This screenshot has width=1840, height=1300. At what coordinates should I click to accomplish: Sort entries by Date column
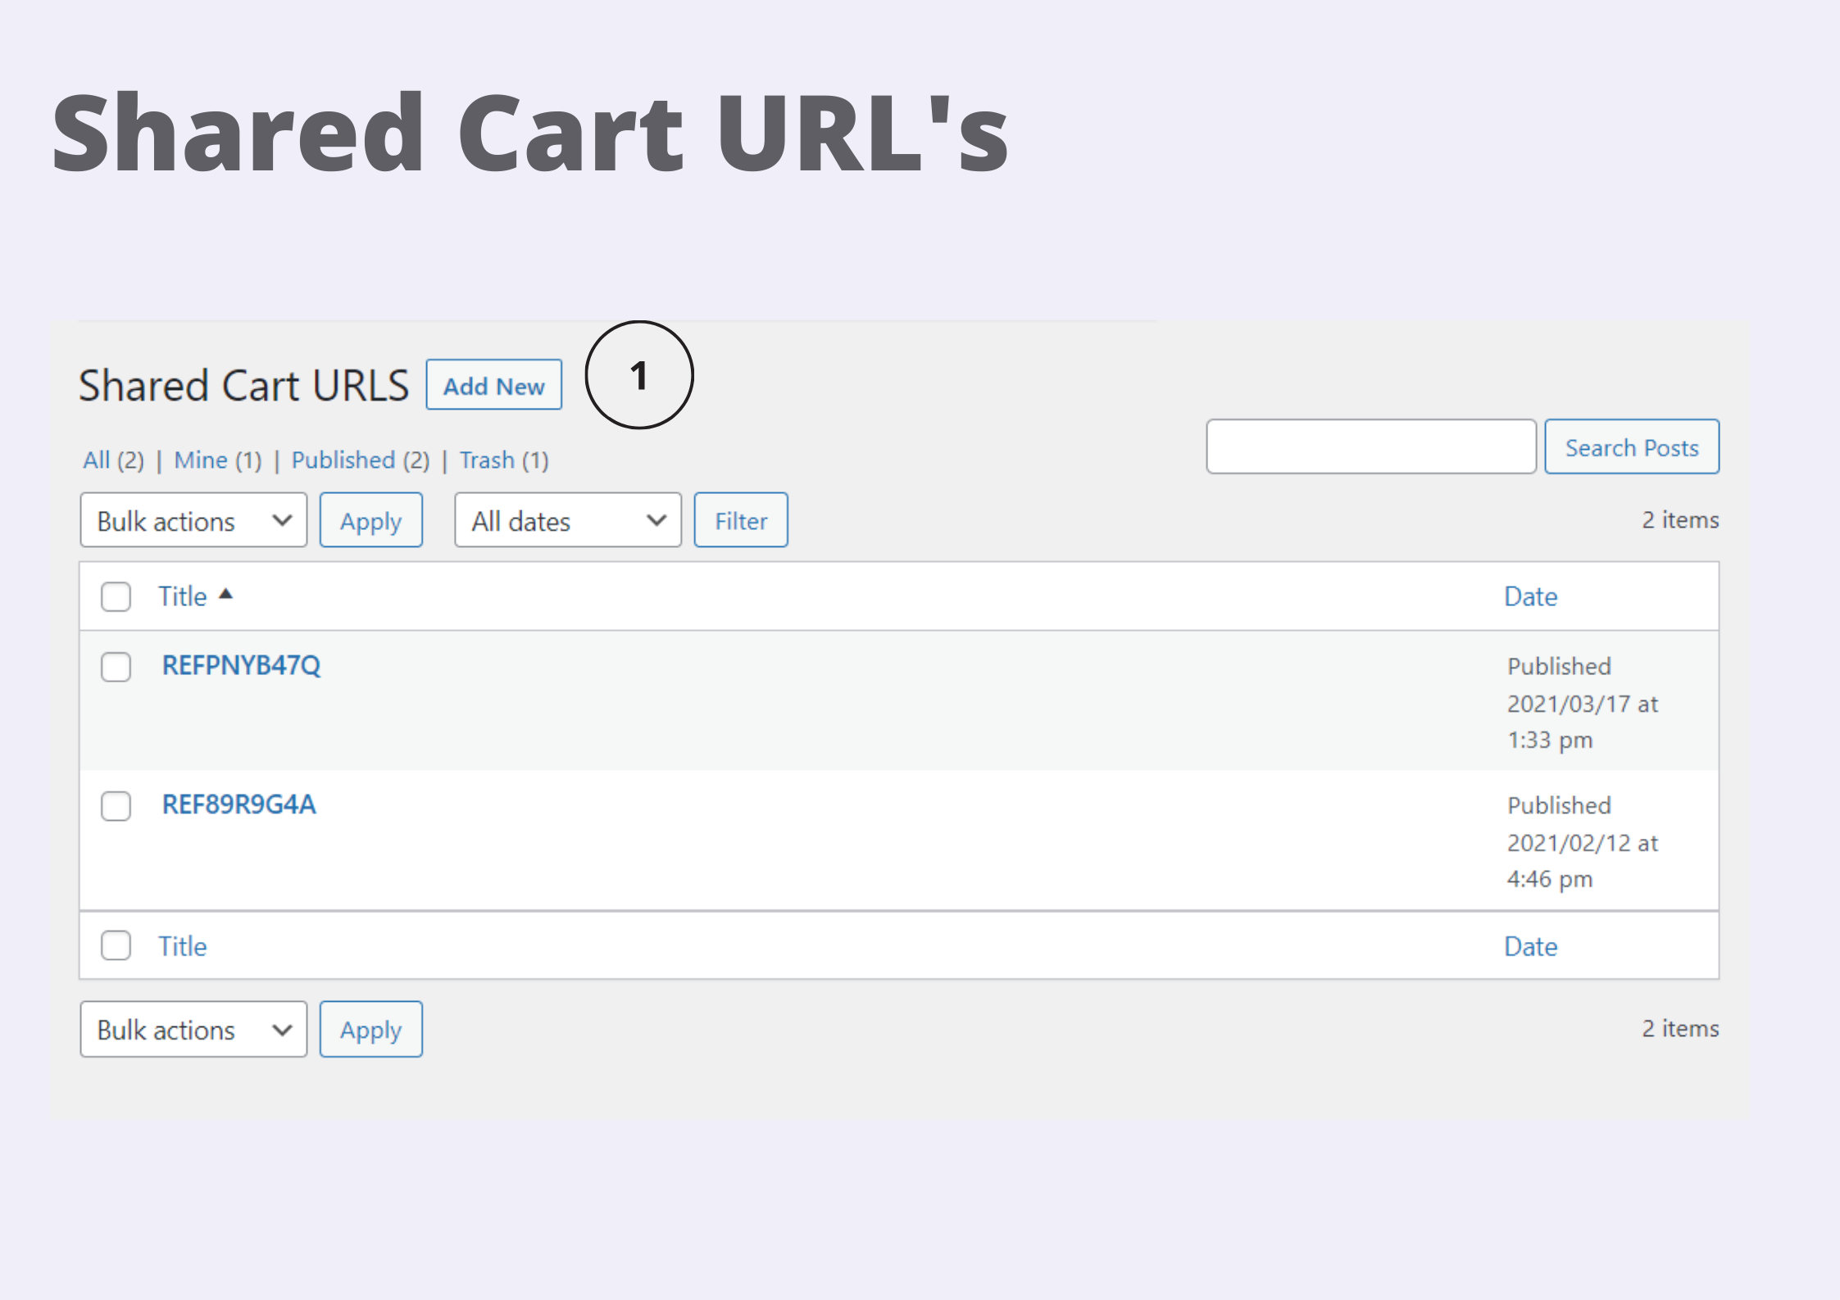click(1529, 596)
